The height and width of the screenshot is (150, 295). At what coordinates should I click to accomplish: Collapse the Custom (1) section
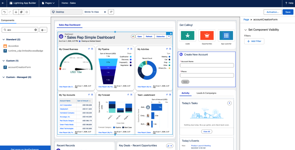tap(4, 61)
